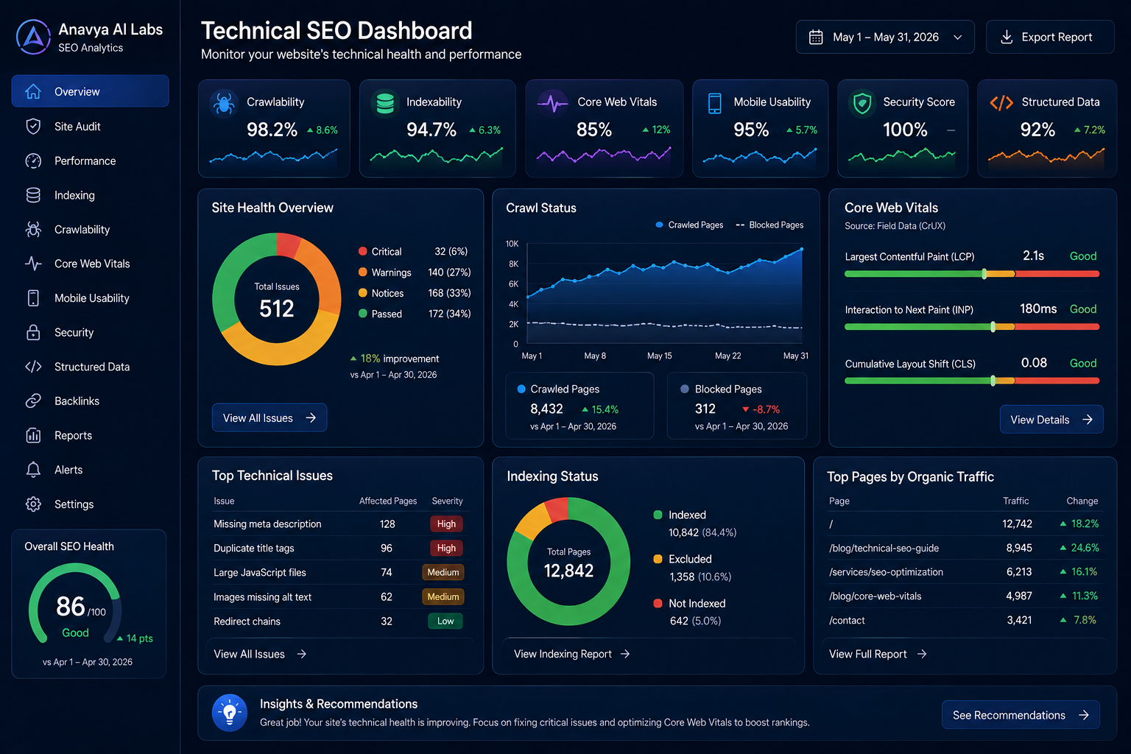The image size is (1131, 754).
Task: Click the lightbulb icon in Insights panel
Action: pos(230,713)
